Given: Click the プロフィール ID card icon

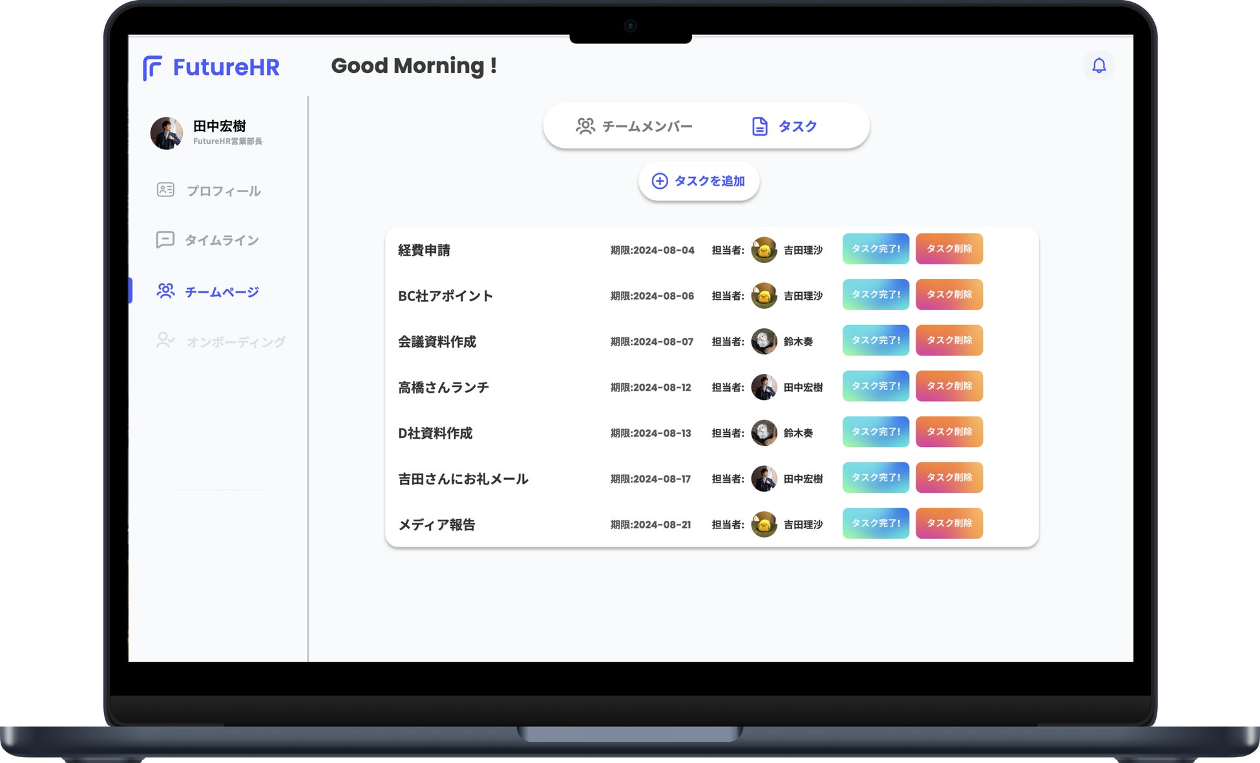Looking at the screenshot, I should click(165, 190).
